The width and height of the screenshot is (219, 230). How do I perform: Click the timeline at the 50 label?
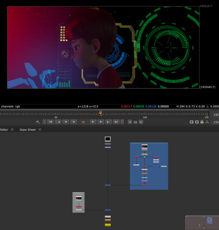[56, 117]
